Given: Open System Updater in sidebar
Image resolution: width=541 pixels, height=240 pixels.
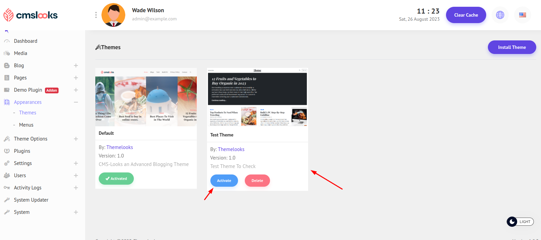Looking at the screenshot, I should (31, 200).
